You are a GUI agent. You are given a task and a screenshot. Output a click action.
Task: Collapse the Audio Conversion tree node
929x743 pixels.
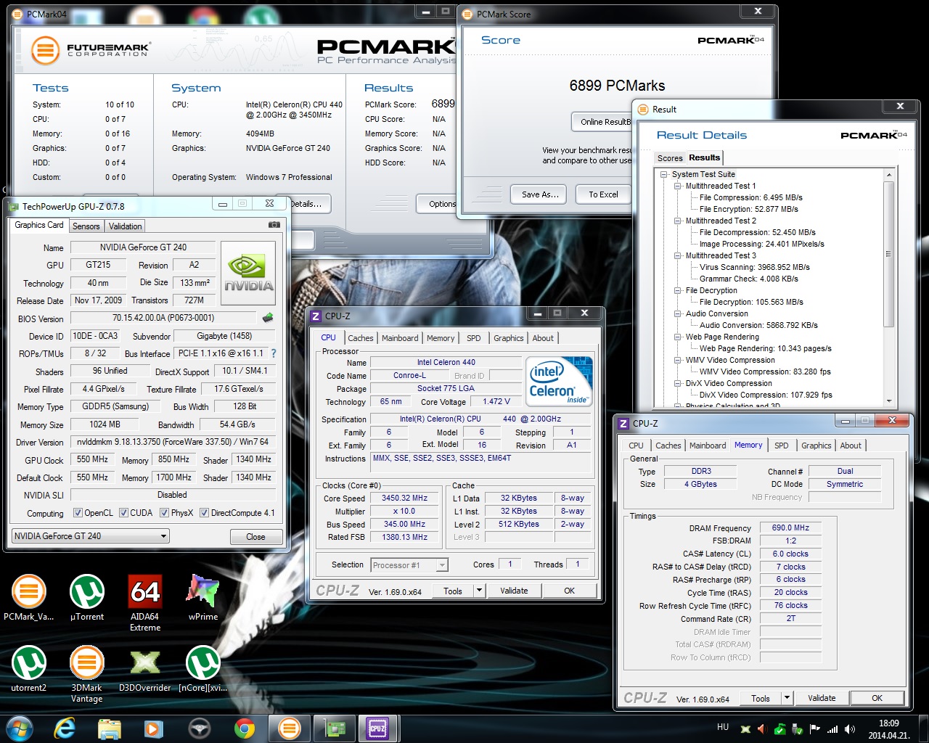677,313
